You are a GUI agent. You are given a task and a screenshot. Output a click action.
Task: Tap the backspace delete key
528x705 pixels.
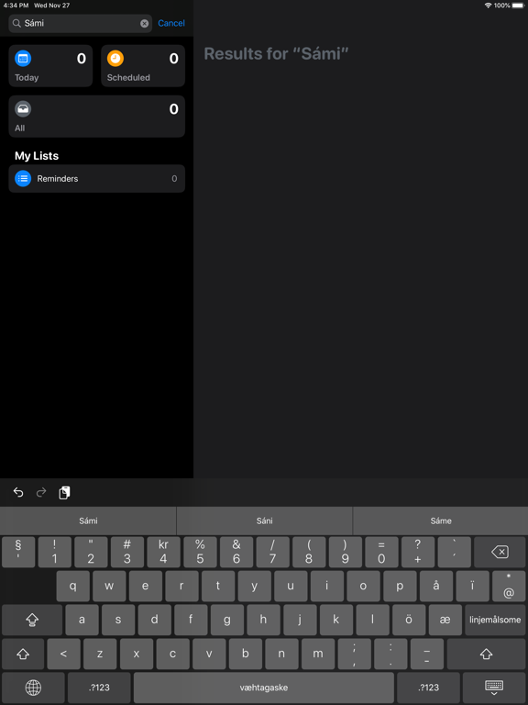pos(500,552)
